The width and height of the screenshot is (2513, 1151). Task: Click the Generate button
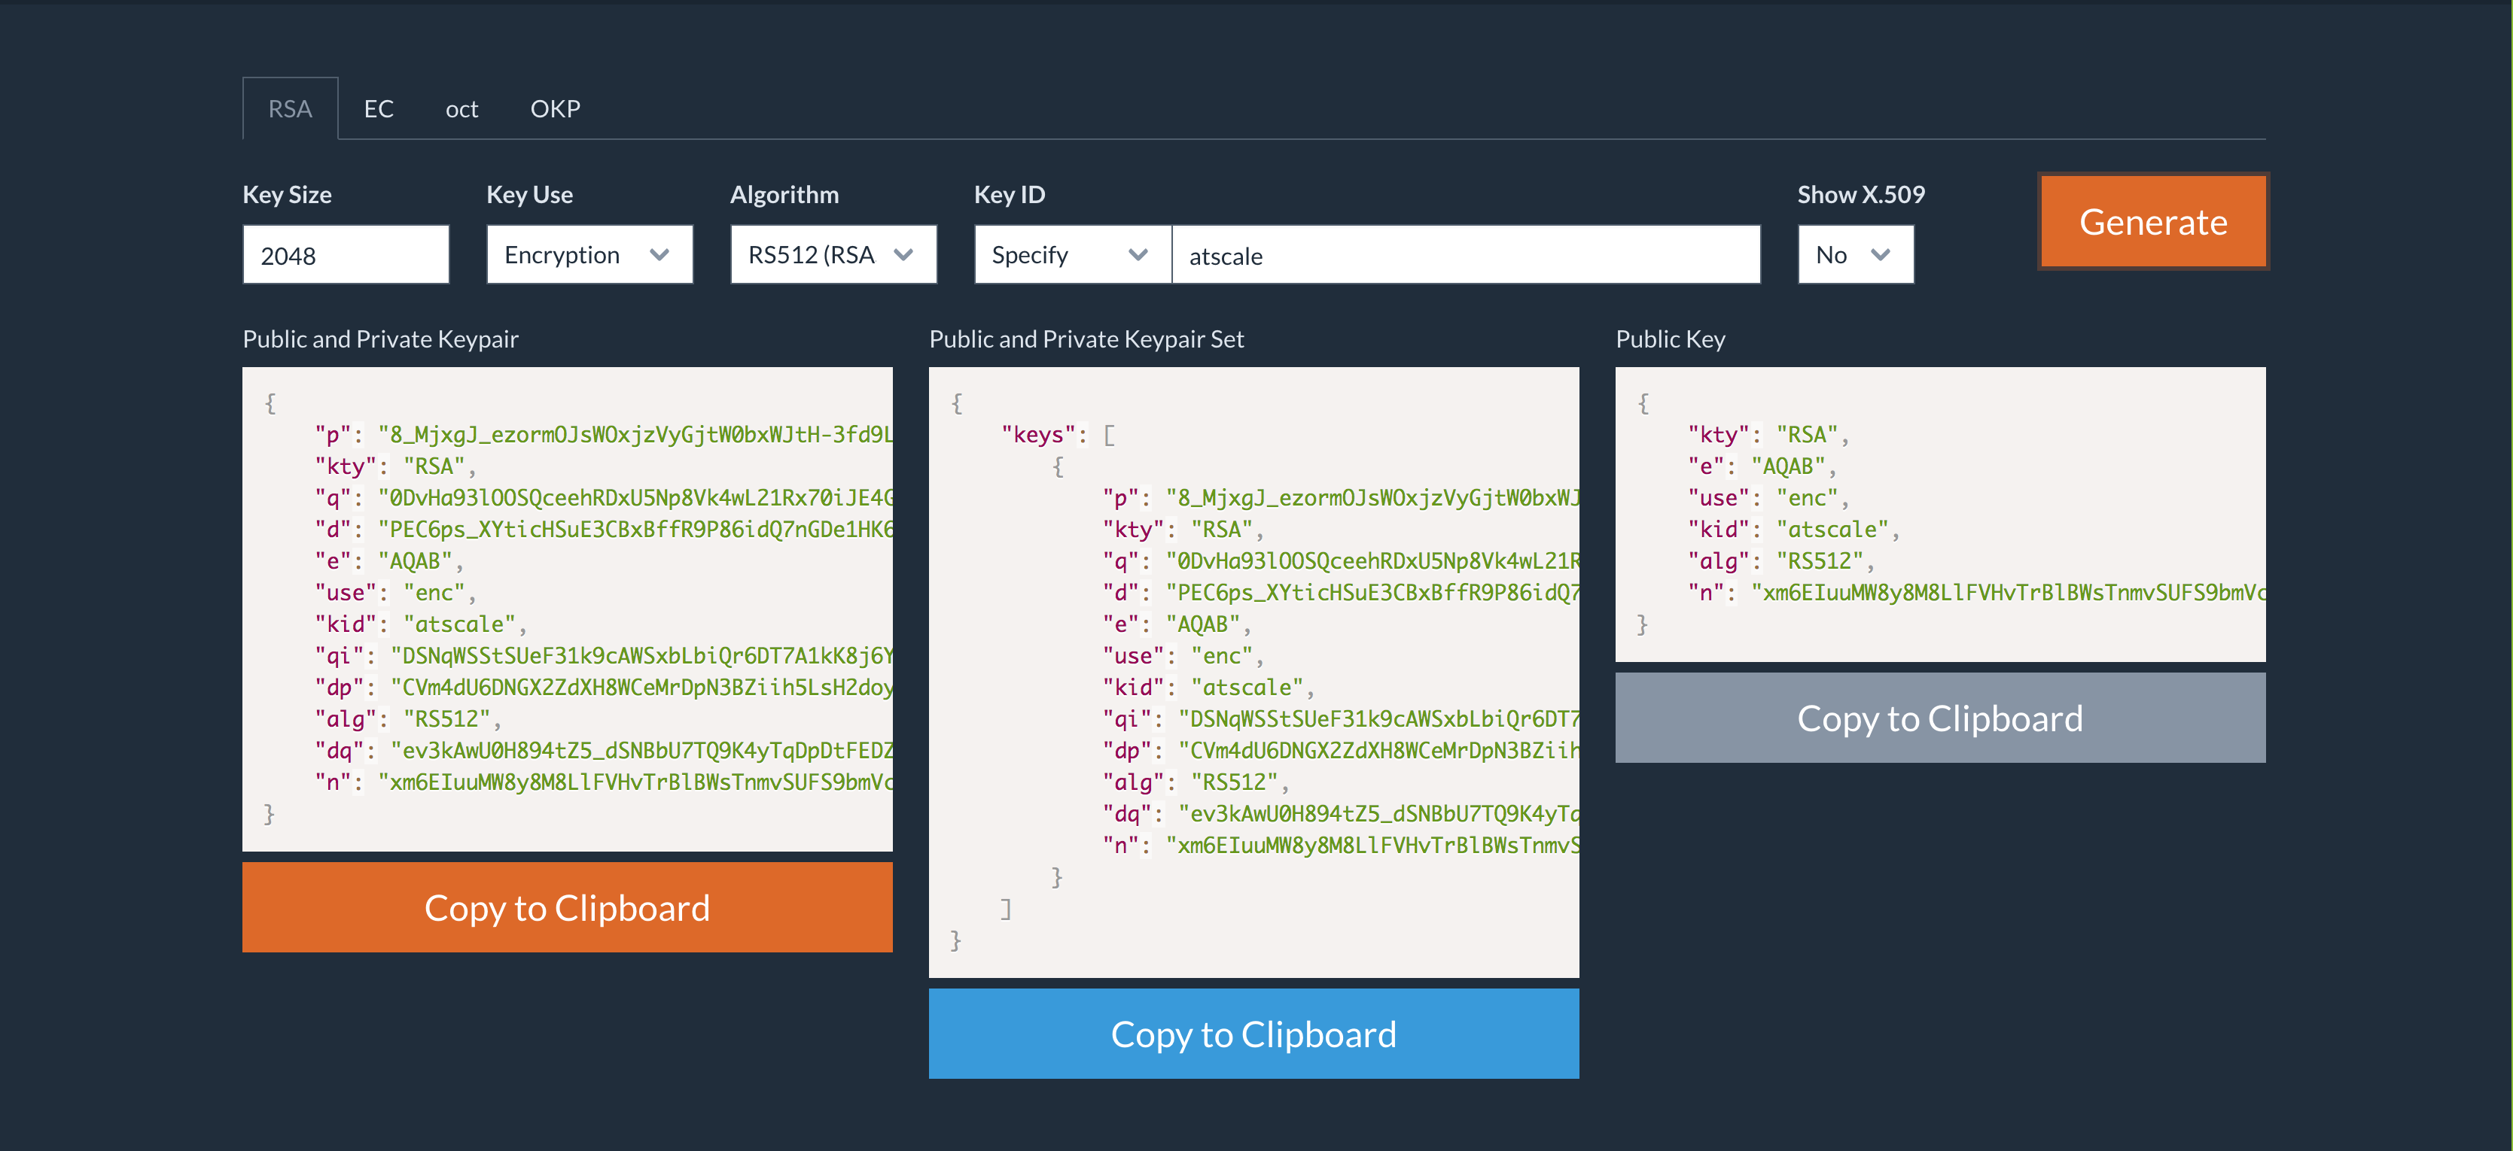pos(2154,221)
